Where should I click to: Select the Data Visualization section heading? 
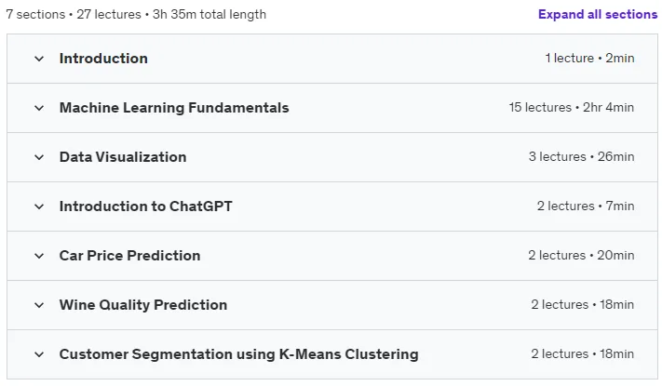pos(122,157)
